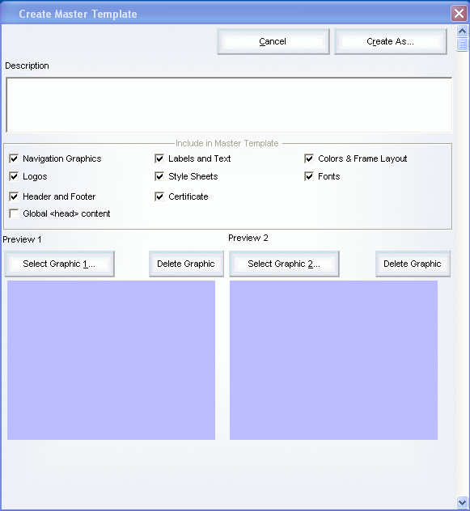
Task: Delete the Preview 2 graphic
Action: [x=413, y=264]
